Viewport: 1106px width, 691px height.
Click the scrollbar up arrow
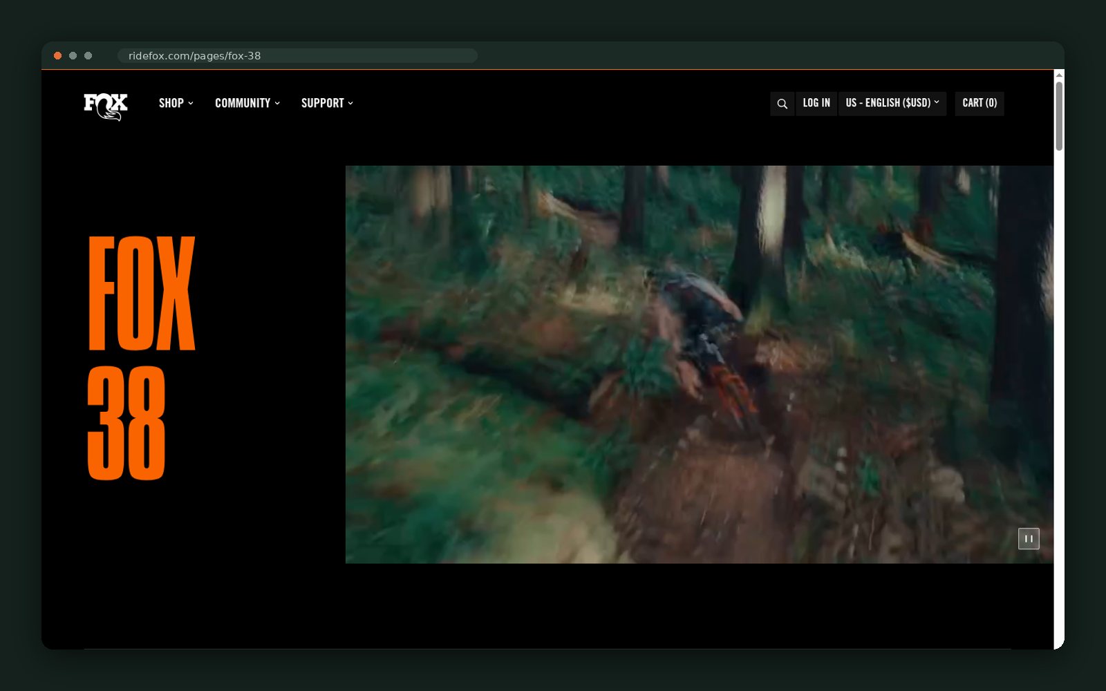[1059, 75]
